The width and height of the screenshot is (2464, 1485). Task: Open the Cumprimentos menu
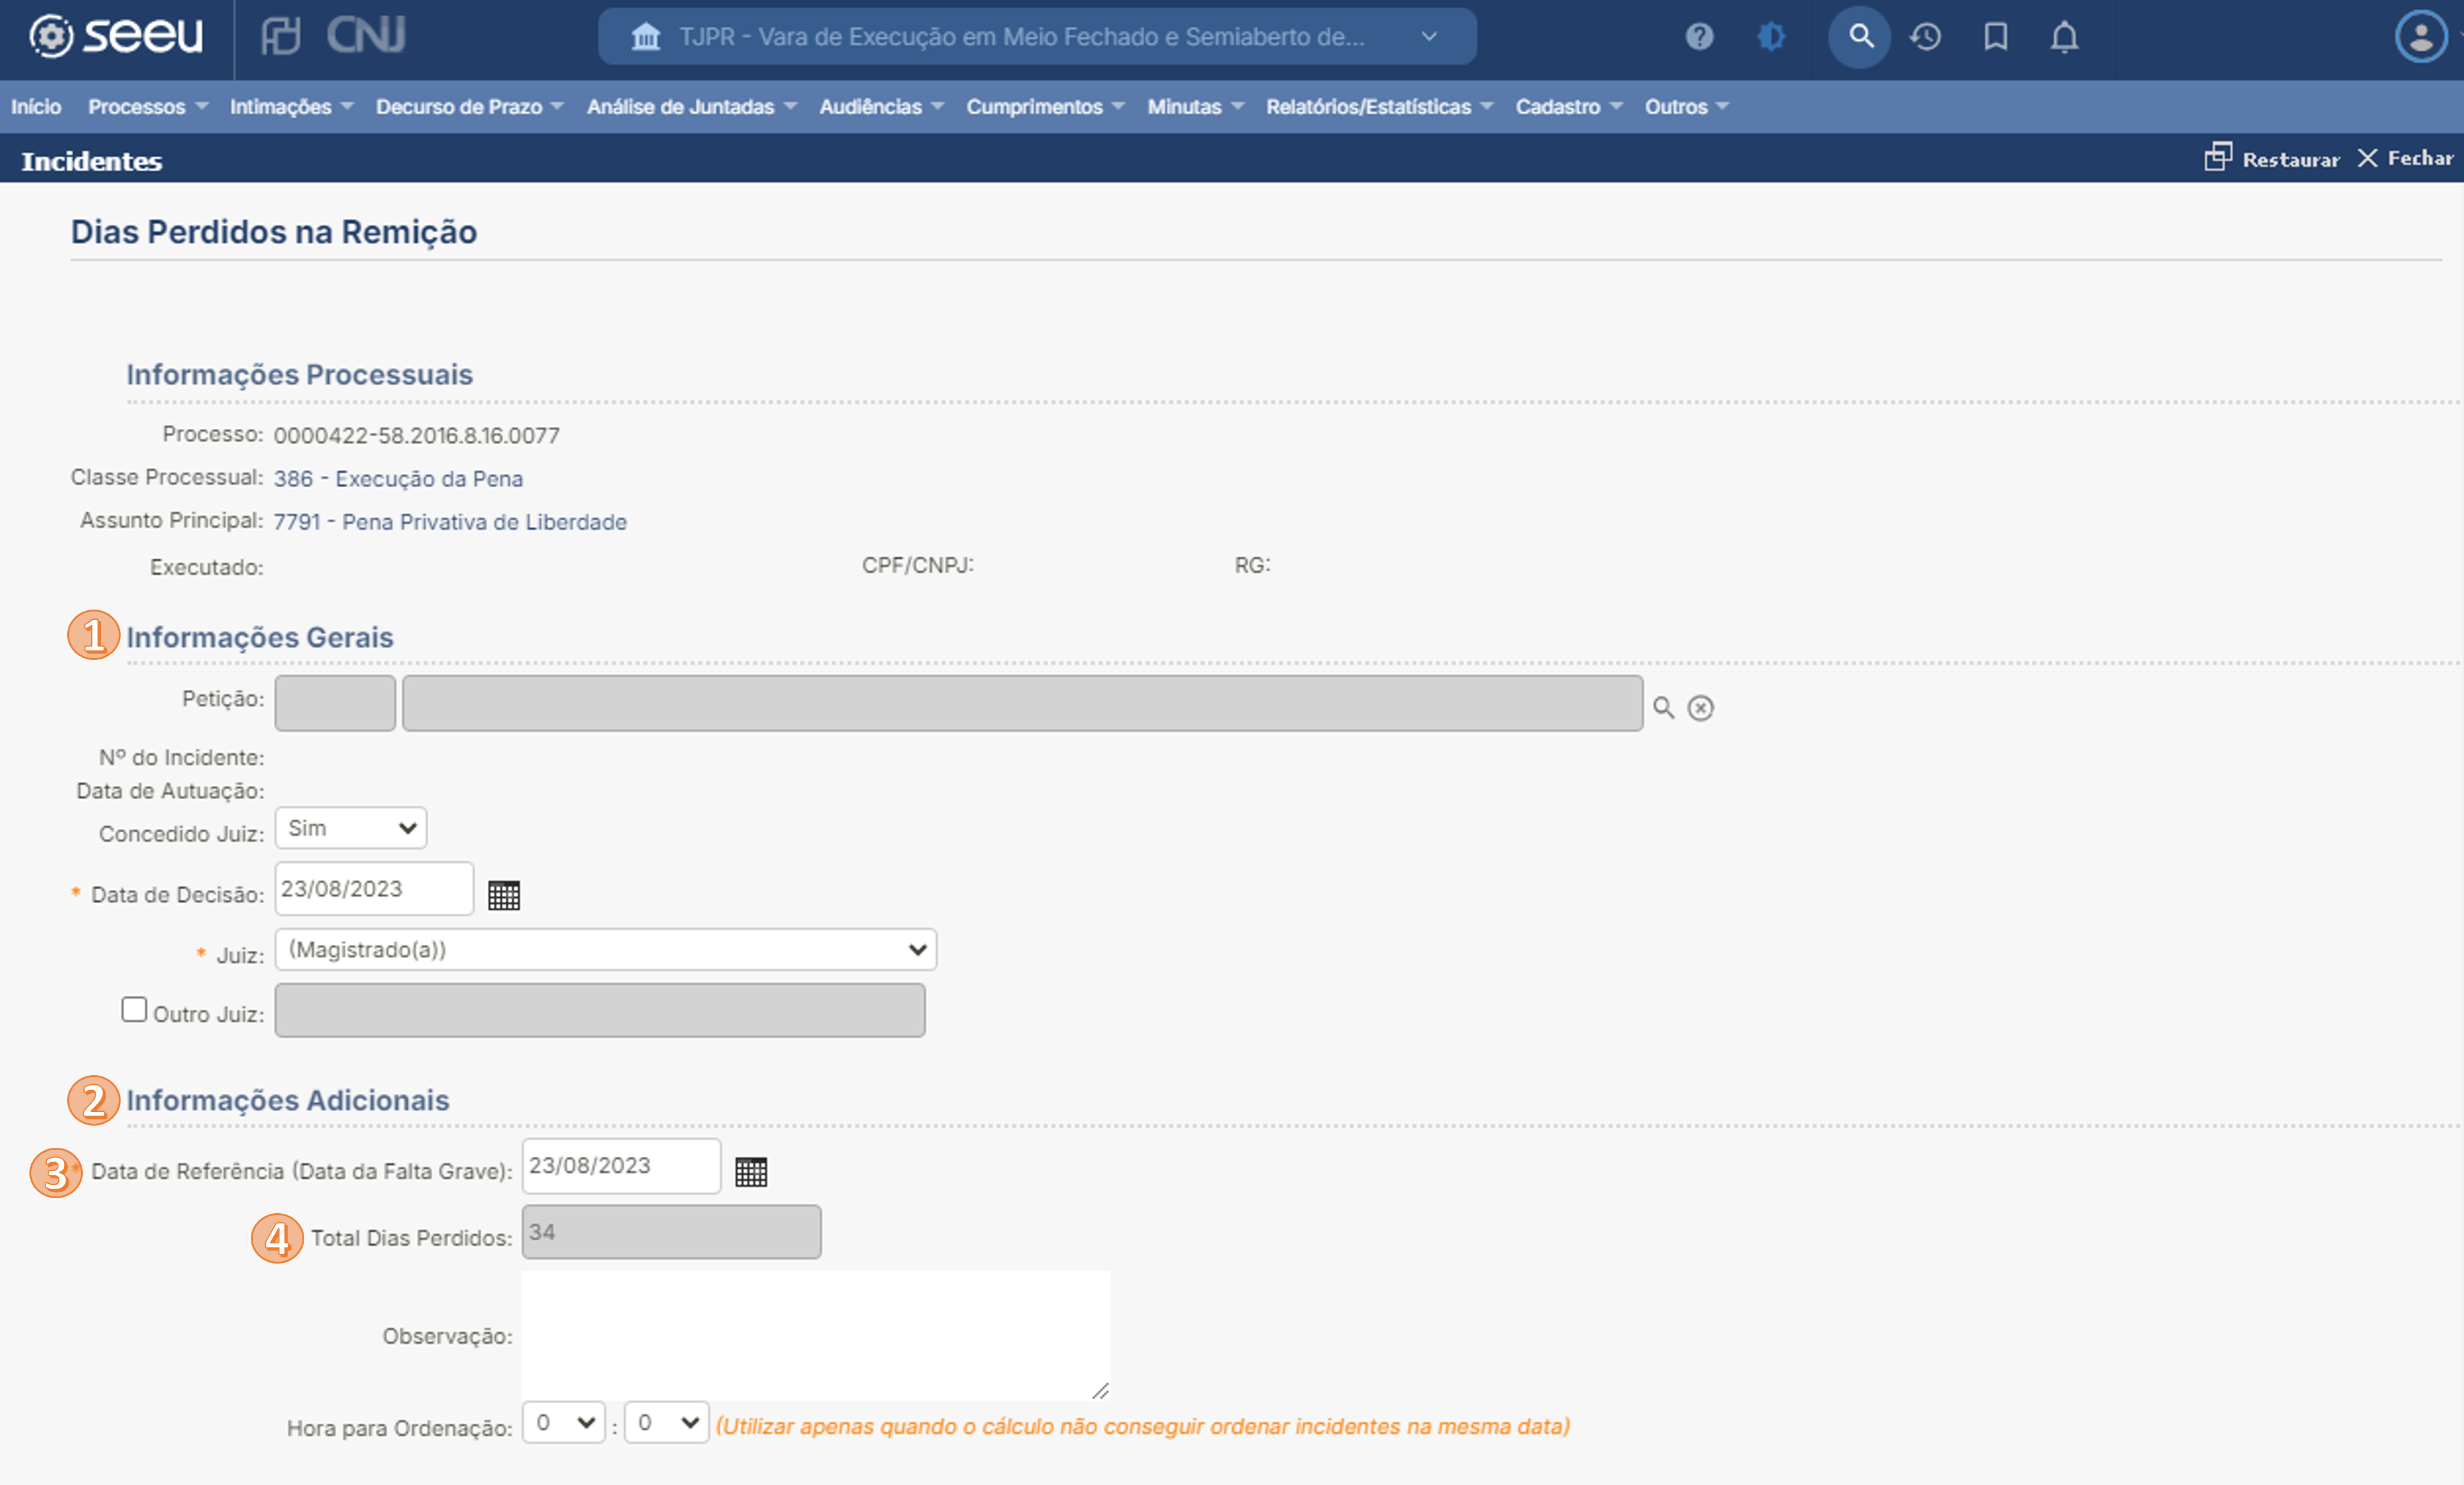1046,106
